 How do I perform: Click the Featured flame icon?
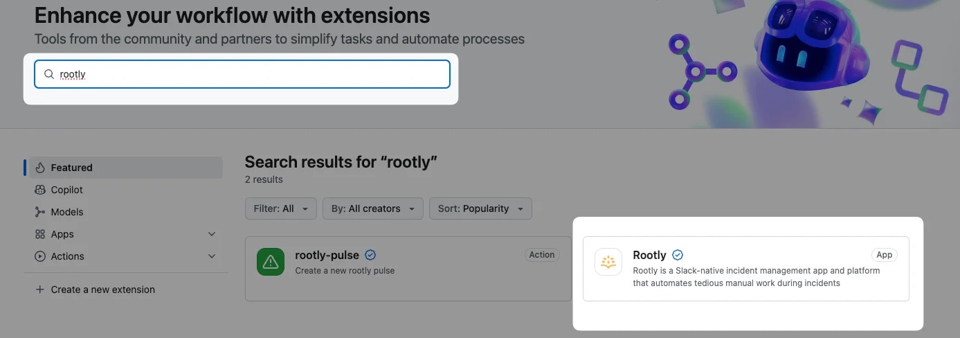coord(40,168)
